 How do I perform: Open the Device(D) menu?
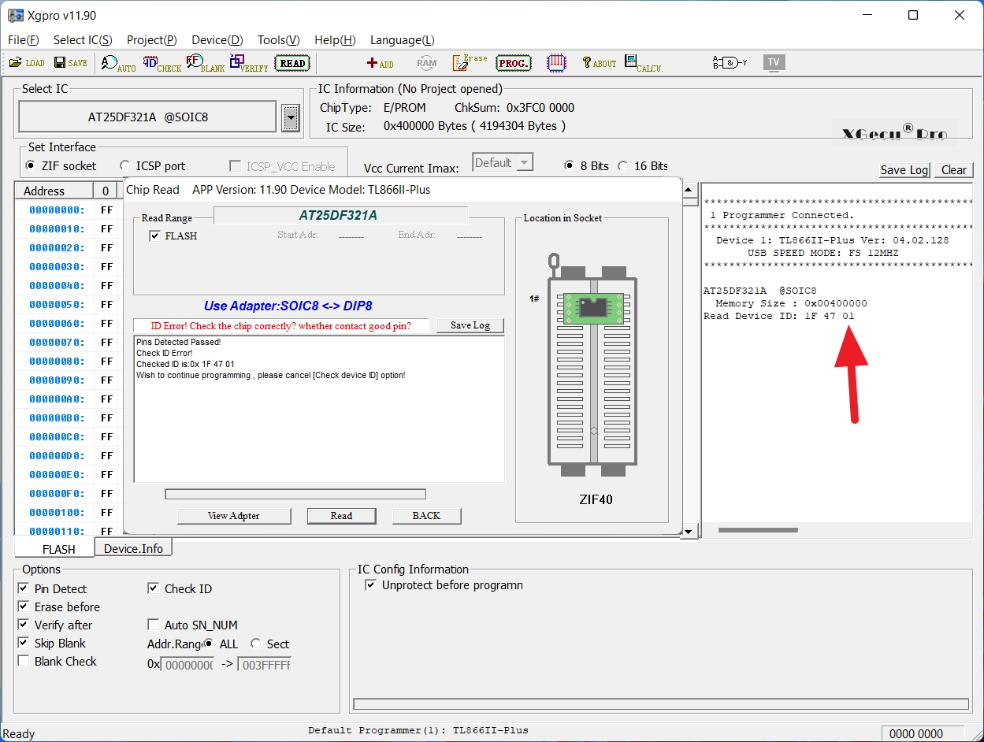point(217,40)
